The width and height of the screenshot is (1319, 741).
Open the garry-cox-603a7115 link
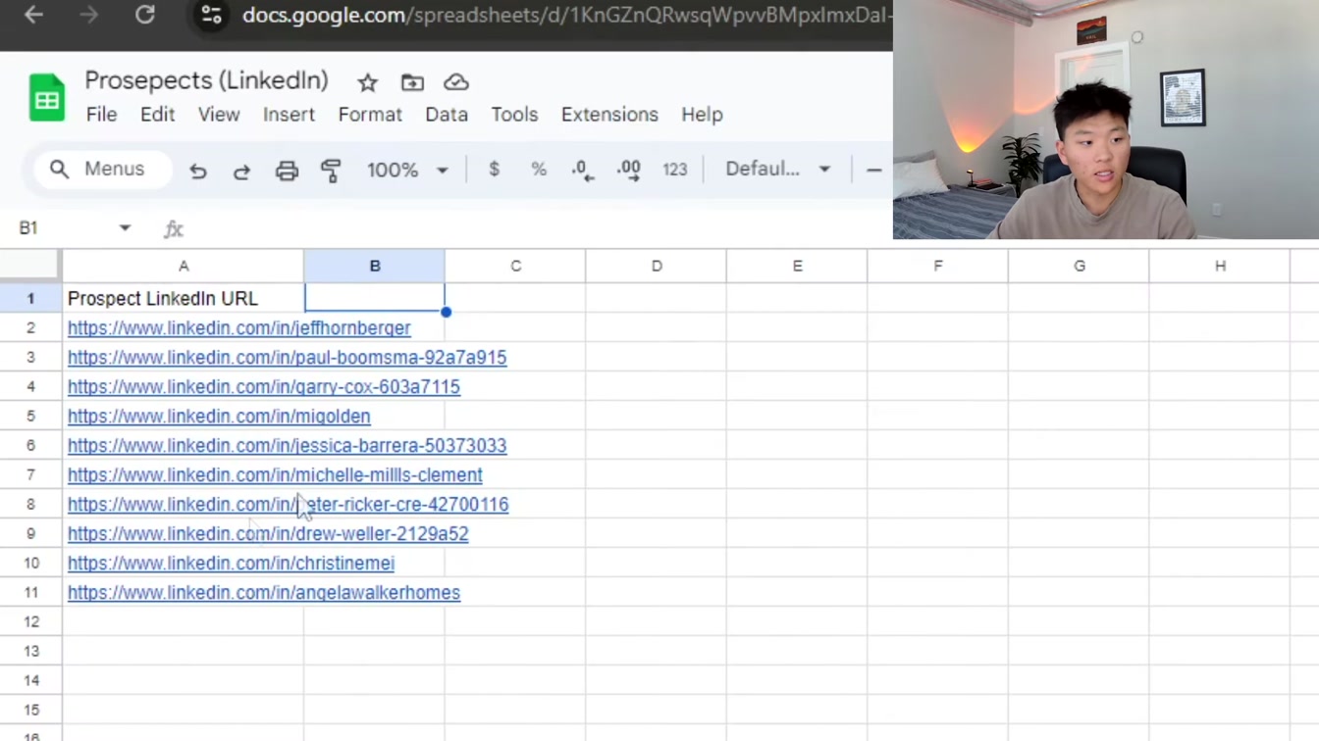click(x=263, y=386)
